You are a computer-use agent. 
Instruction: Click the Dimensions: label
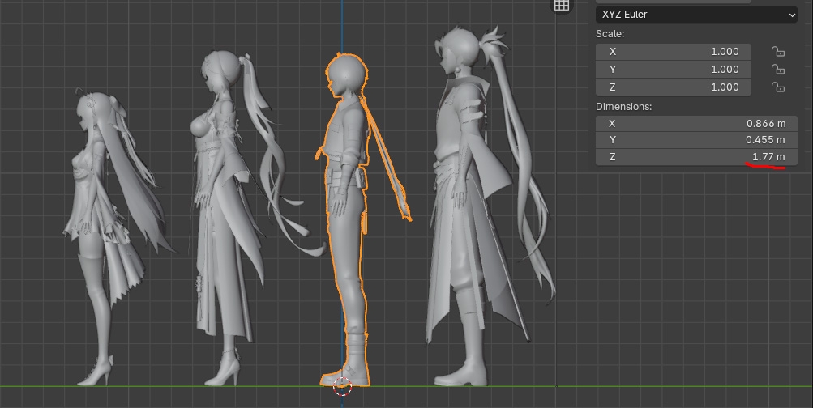(624, 107)
